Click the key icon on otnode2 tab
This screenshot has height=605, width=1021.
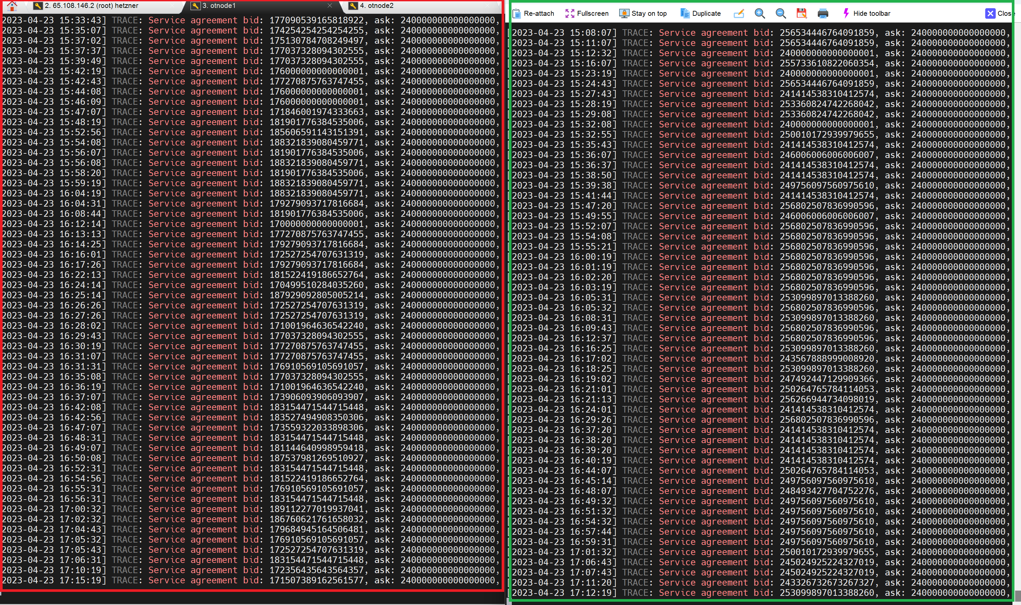coord(353,6)
